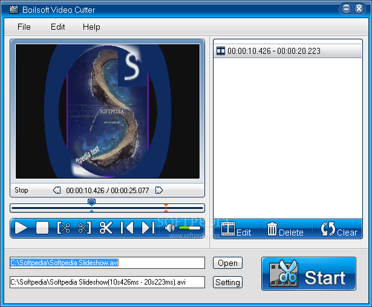Open the Help menu
The width and height of the screenshot is (372, 307).
[x=91, y=27]
